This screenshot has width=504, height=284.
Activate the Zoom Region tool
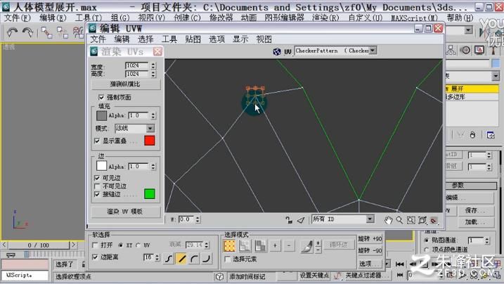click(x=411, y=220)
